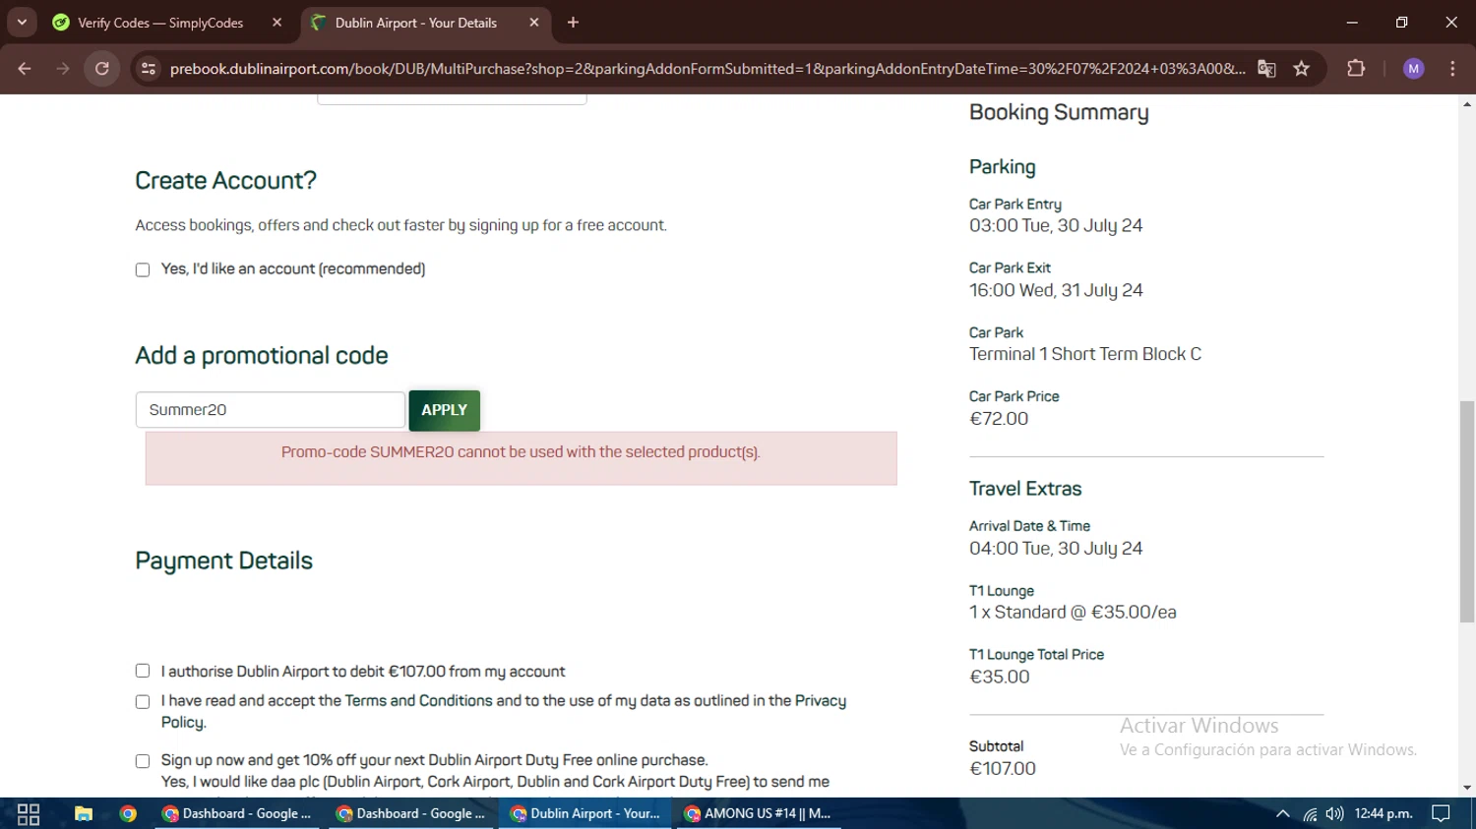Click the browser back arrow
This screenshot has height=829, width=1476.
click(x=25, y=69)
